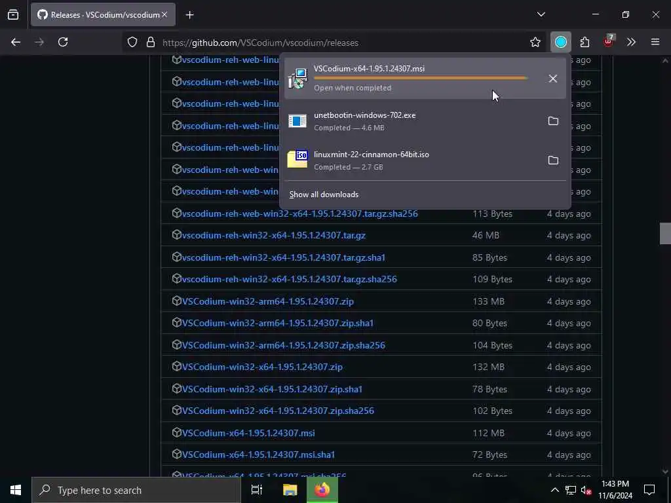Open a new browser tab

(x=189, y=15)
